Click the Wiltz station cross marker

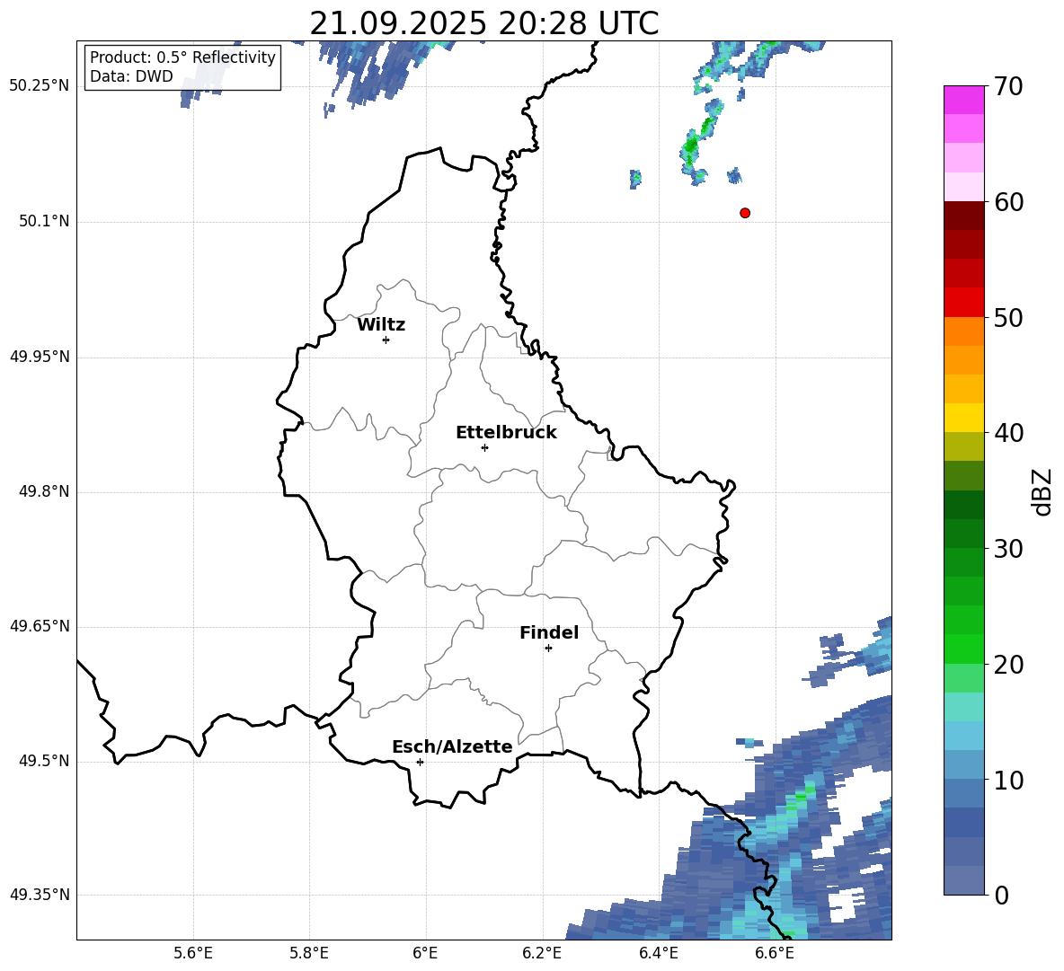coord(386,340)
